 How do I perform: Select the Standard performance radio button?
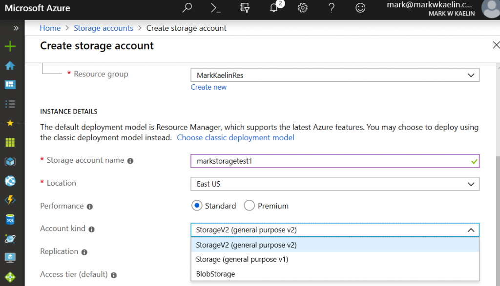point(197,206)
